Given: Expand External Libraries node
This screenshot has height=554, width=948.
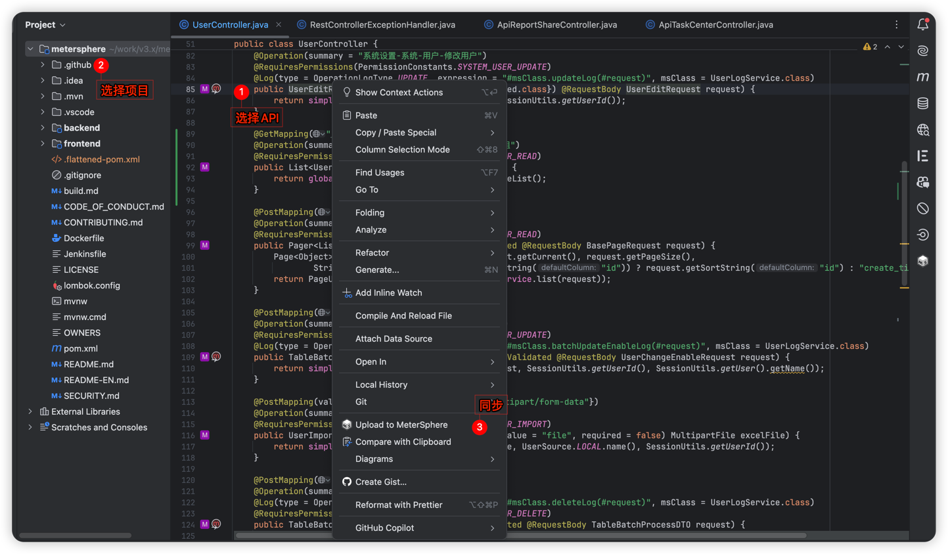Looking at the screenshot, I should tap(30, 411).
